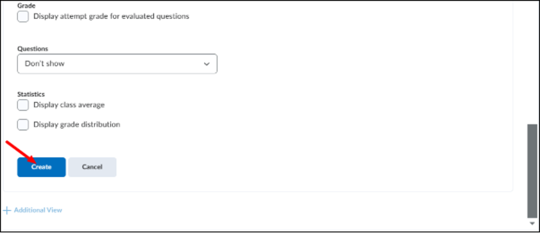Click the Cancel button
This screenshot has height=233, width=540.
[x=92, y=167]
